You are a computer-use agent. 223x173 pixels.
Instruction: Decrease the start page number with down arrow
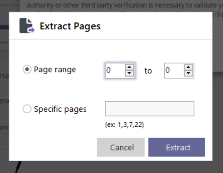(x=129, y=73)
